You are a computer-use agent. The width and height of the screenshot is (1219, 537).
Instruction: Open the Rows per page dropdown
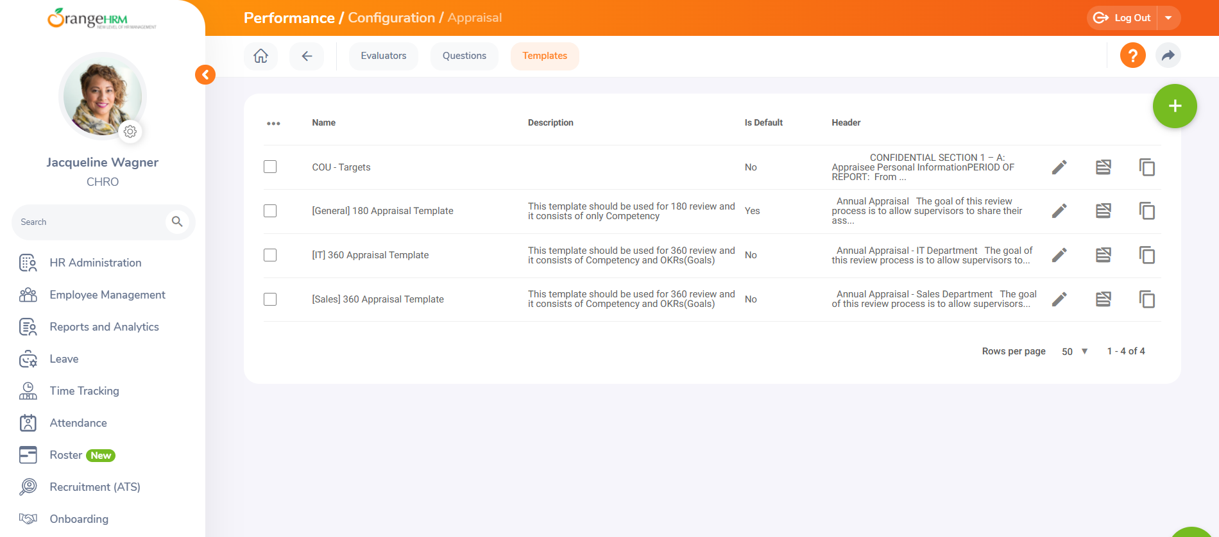tap(1075, 352)
